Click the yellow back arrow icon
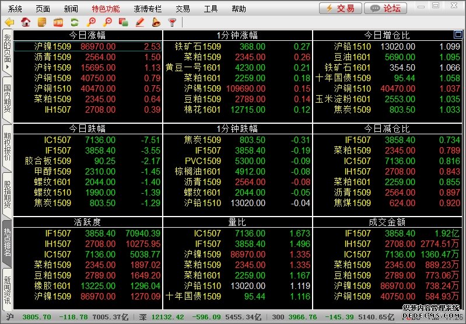 (9, 23)
